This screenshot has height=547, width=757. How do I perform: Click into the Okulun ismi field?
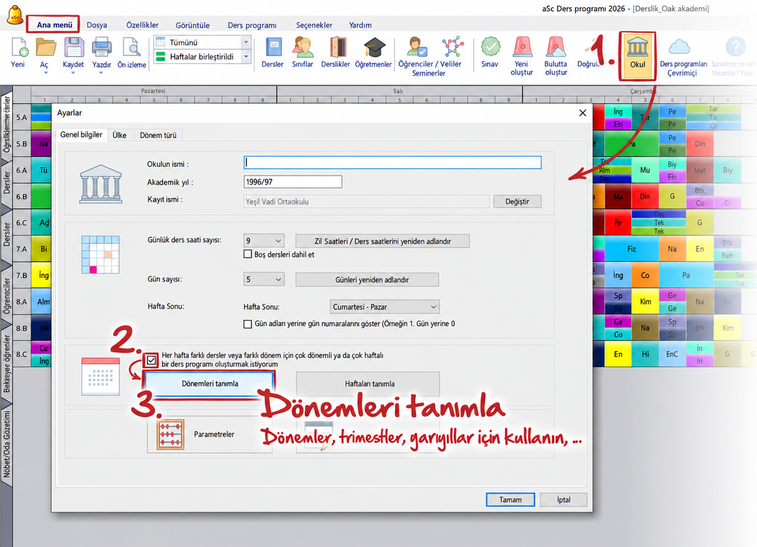pos(392,162)
